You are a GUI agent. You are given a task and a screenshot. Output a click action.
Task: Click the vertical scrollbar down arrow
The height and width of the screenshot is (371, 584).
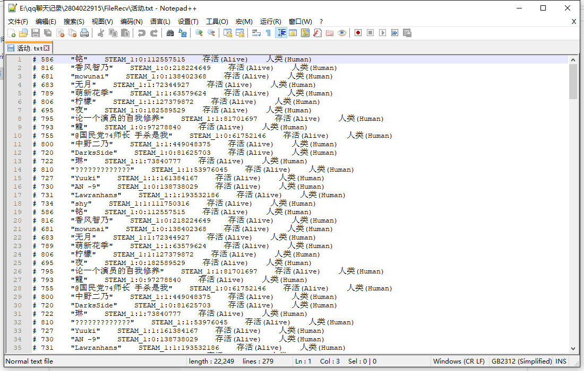(x=573, y=349)
